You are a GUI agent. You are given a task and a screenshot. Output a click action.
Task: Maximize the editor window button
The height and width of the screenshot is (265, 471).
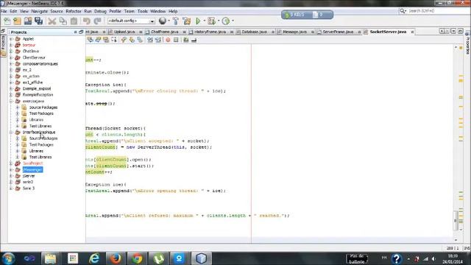[x=460, y=31]
